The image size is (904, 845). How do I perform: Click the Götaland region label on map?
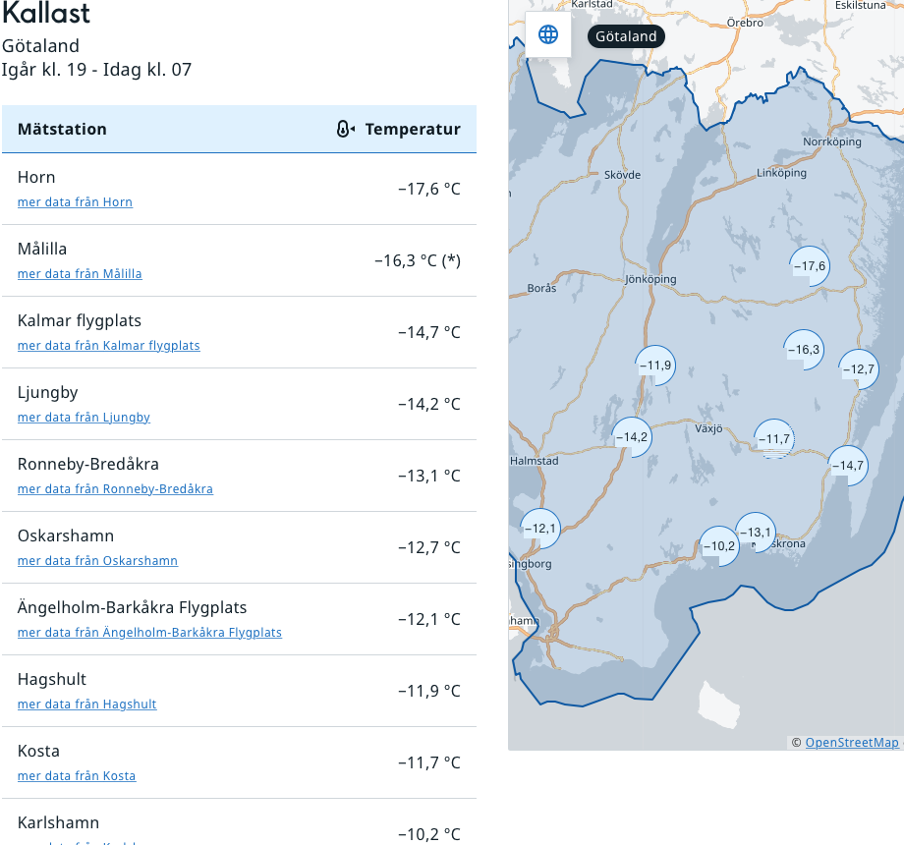point(626,36)
